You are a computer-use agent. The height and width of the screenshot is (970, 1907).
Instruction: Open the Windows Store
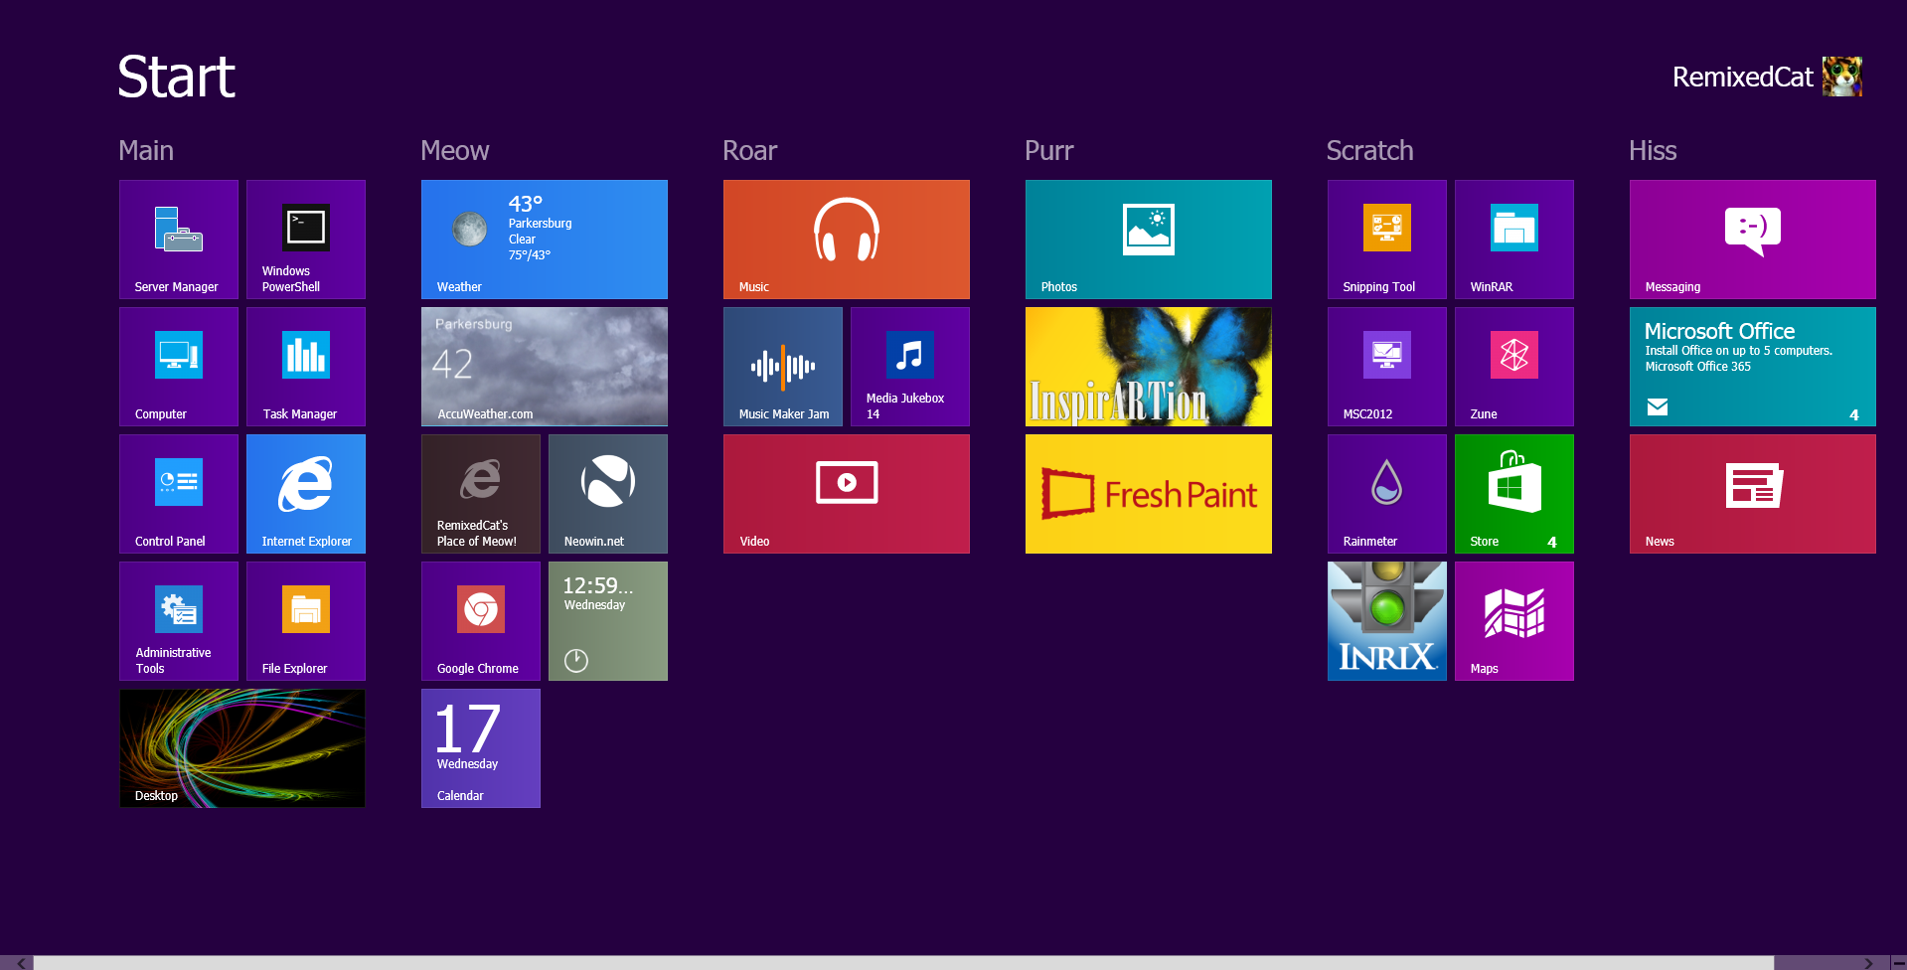tap(1513, 494)
